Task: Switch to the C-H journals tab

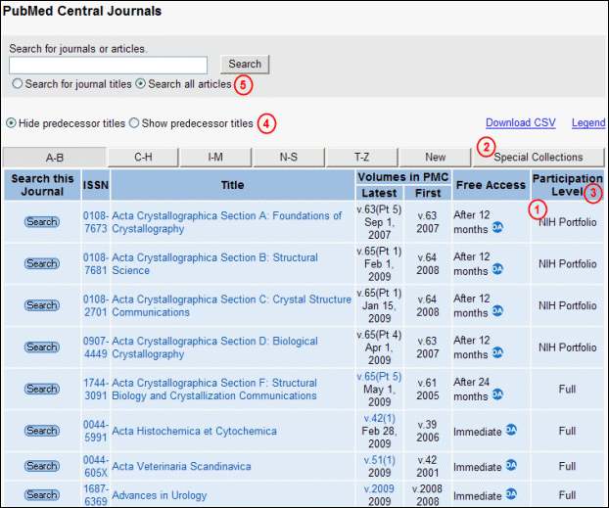Action: coord(143,158)
